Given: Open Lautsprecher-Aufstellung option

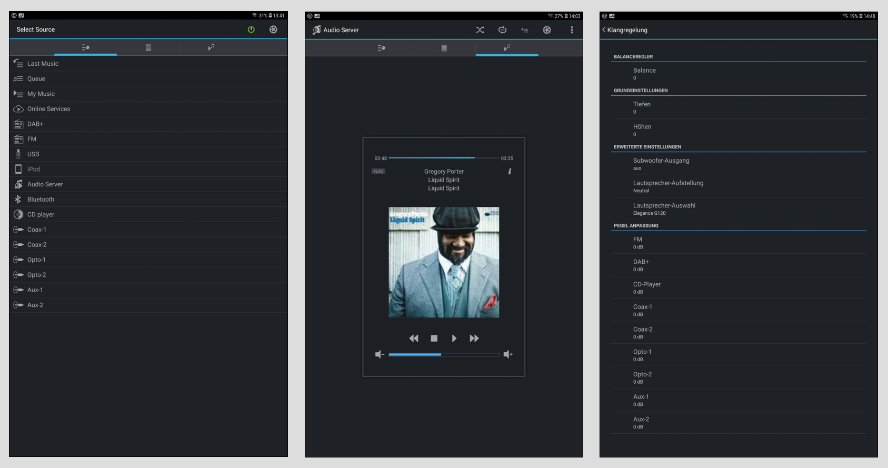Looking at the screenshot, I should tap(739, 186).
